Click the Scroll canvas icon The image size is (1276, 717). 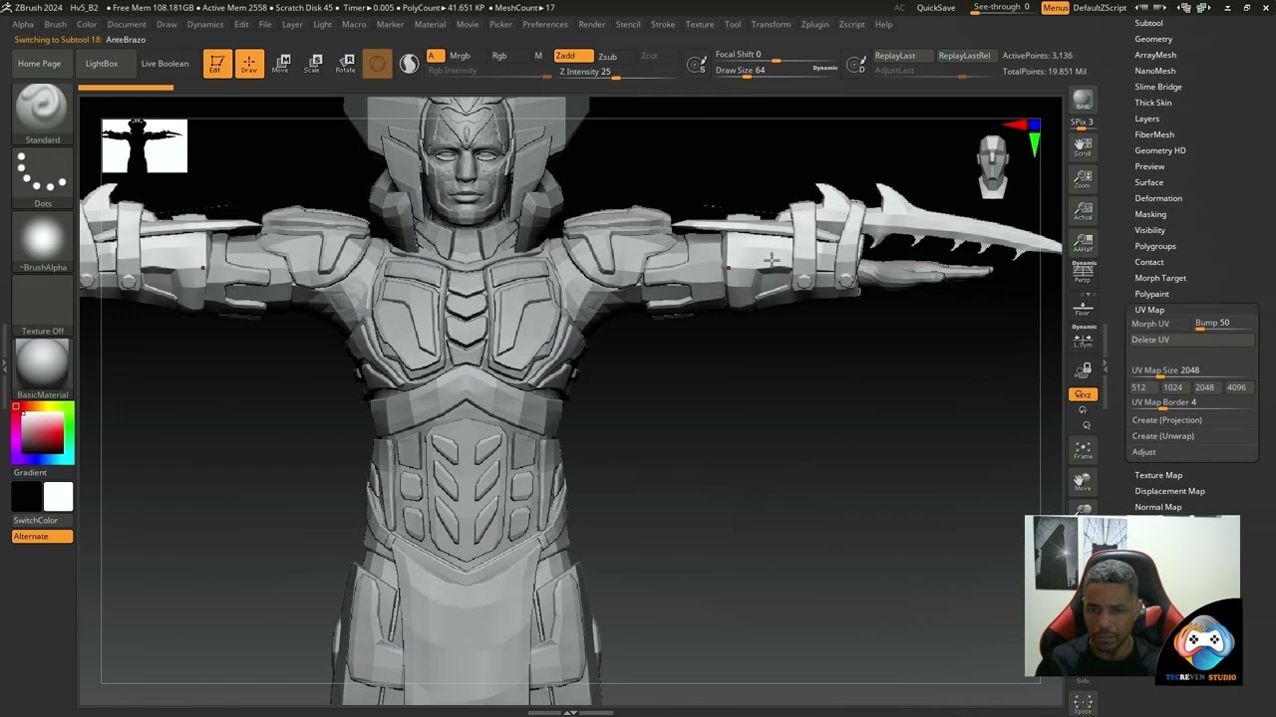(x=1083, y=147)
